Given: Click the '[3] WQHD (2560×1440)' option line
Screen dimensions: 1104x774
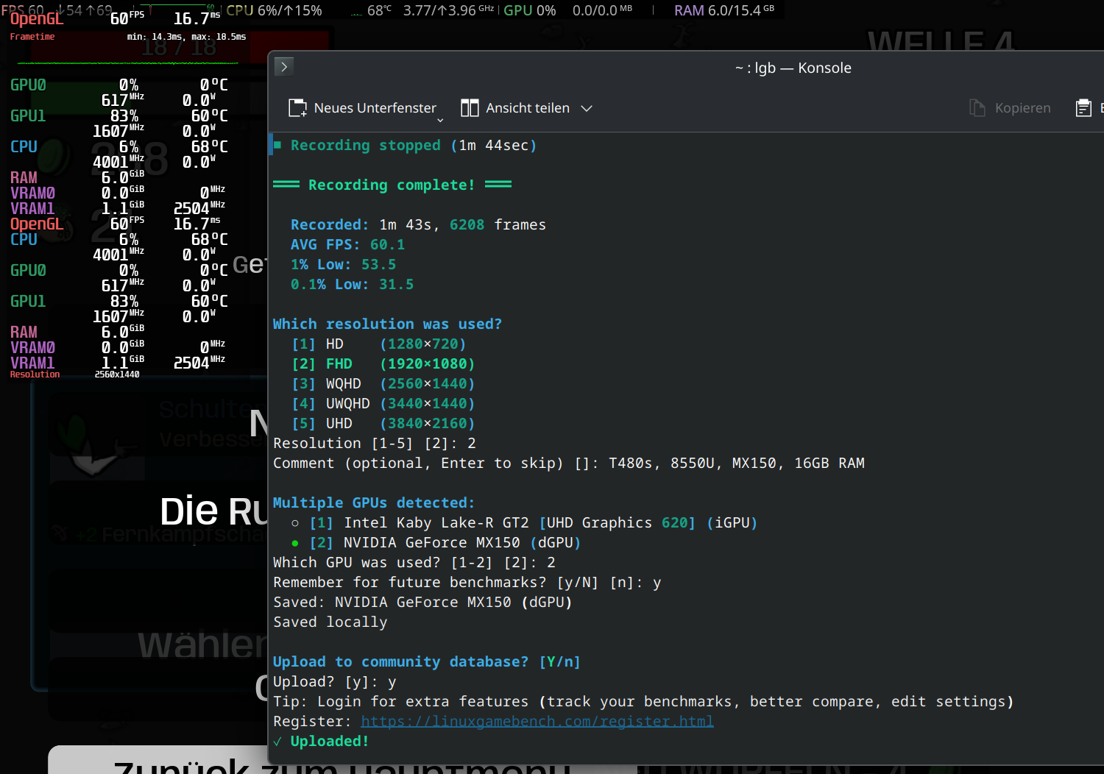Looking at the screenshot, I should [x=383, y=383].
